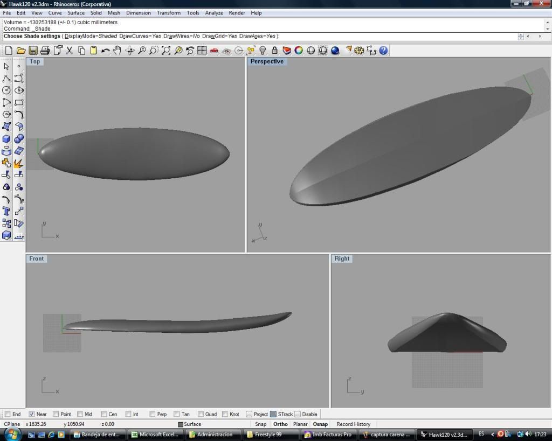Click the Boolean union spheres icon
Screen dimensions: 552x441
click(x=19, y=138)
